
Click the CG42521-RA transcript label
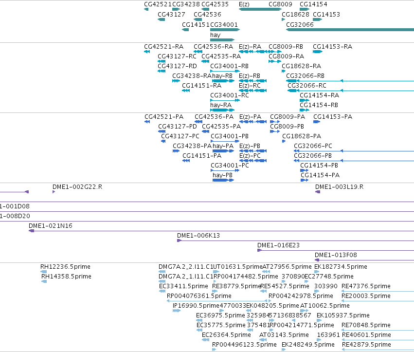(163, 47)
